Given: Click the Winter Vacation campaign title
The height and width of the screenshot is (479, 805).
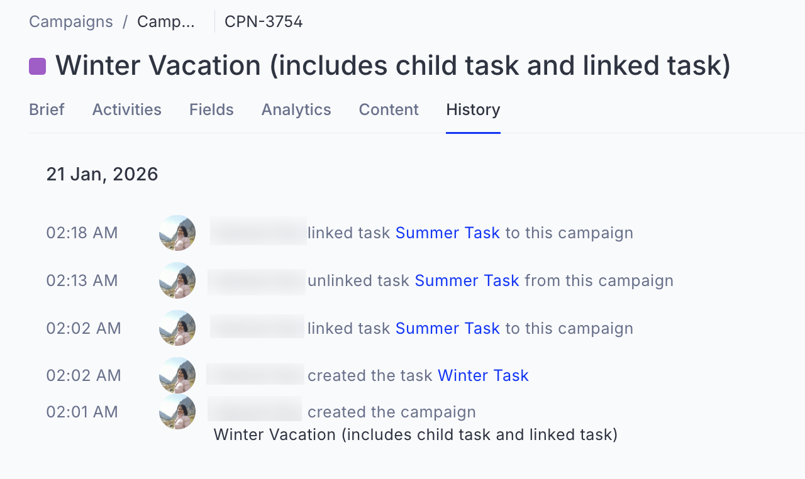Looking at the screenshot, I should (393, 65).
